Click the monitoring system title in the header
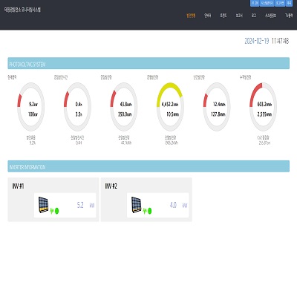The width and height of the screenshot is (297, 297). tap(22, 10)
